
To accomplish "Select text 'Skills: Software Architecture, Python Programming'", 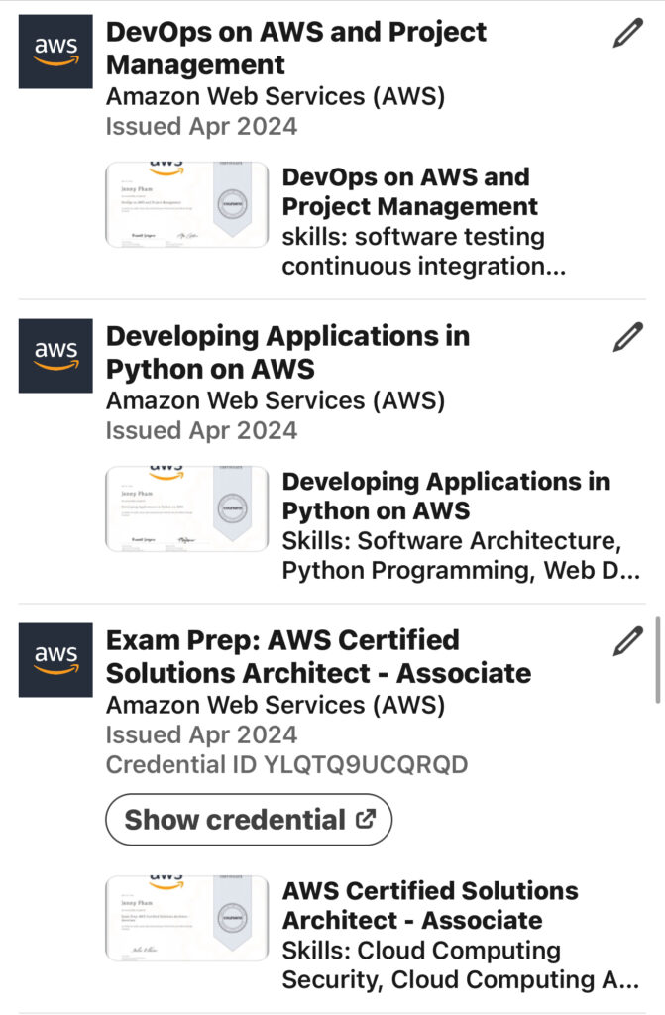I will point(461,555).
